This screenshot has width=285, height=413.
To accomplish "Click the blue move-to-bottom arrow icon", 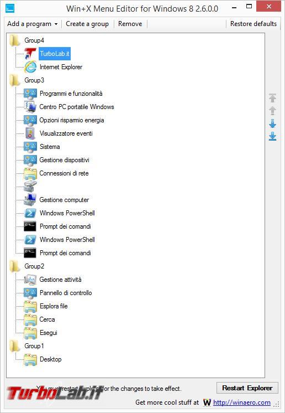I will point(272,136).
